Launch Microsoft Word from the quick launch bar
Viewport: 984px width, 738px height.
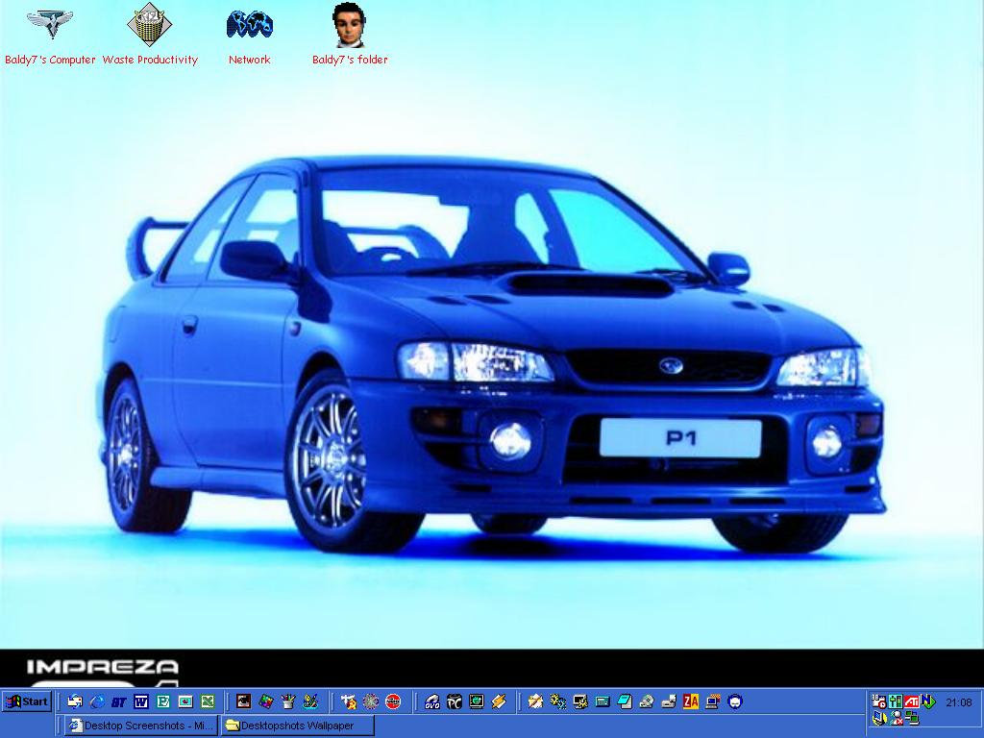(x=141, y=701)
